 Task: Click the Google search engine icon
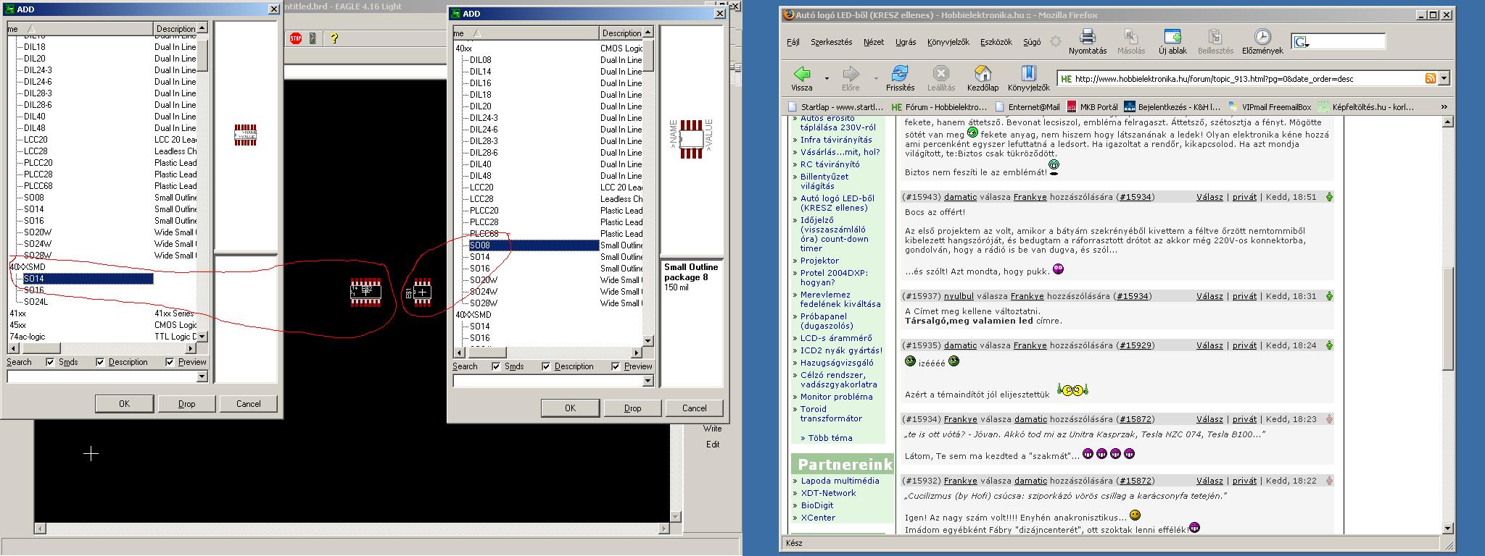tap(1300, 42)
